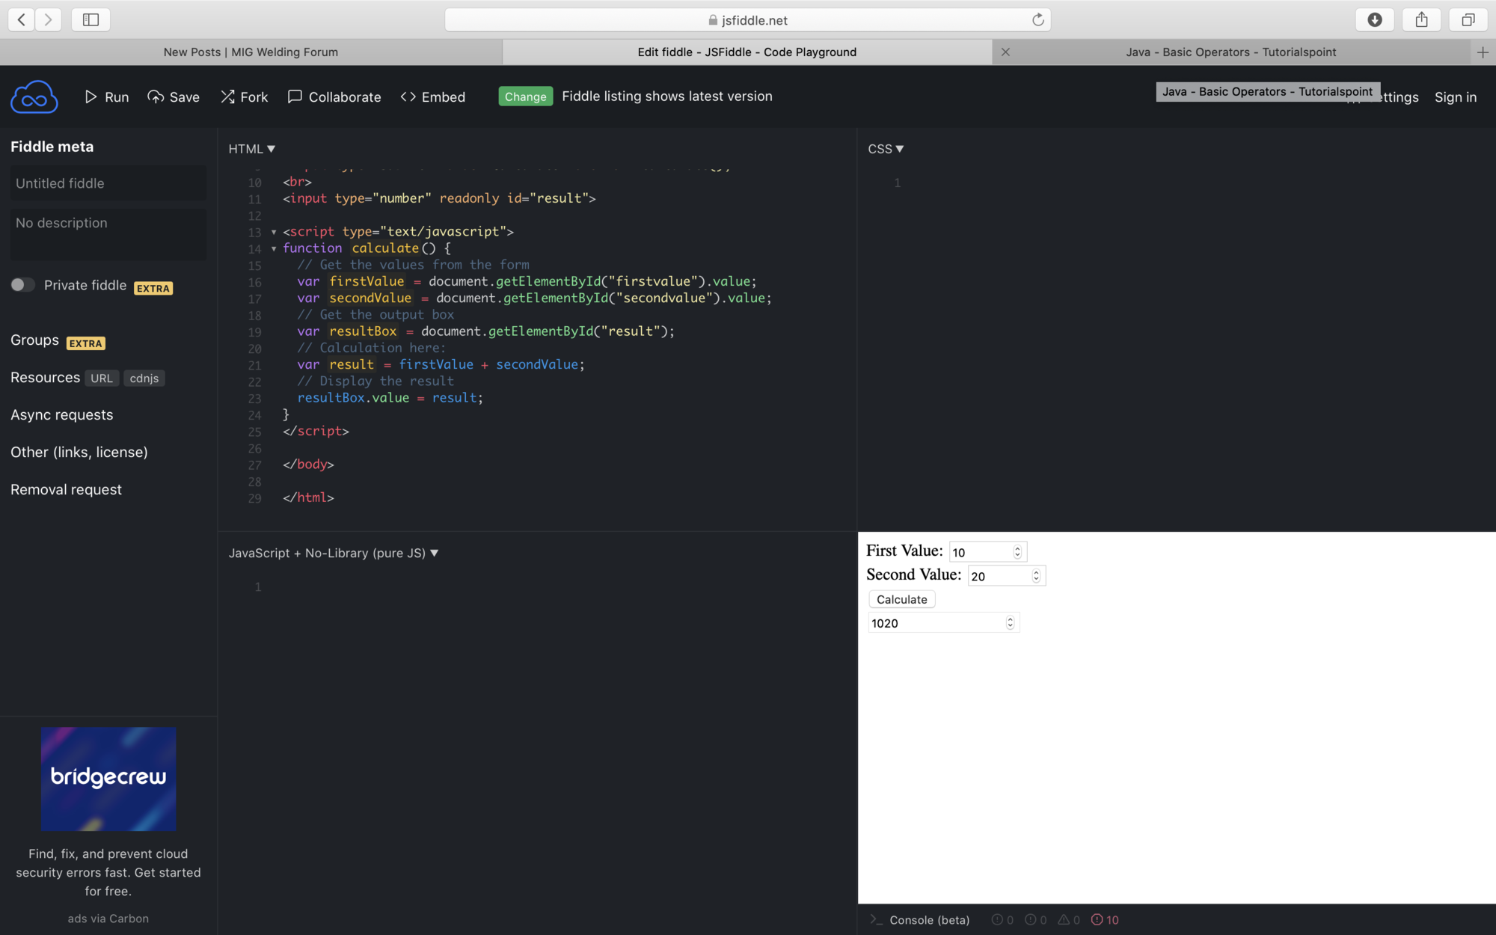This screenshot has width=1496, height=935.
Task: Open the Console (beta) panel
Action: tap(920, 920)
